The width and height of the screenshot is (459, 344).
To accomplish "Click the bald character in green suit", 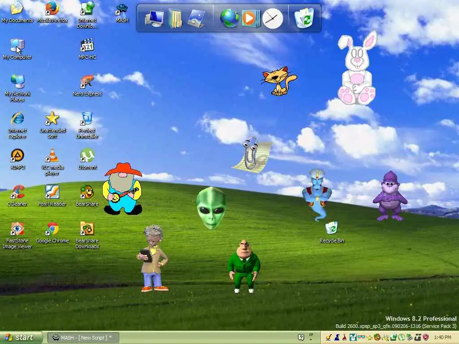I will pos(244,266).
